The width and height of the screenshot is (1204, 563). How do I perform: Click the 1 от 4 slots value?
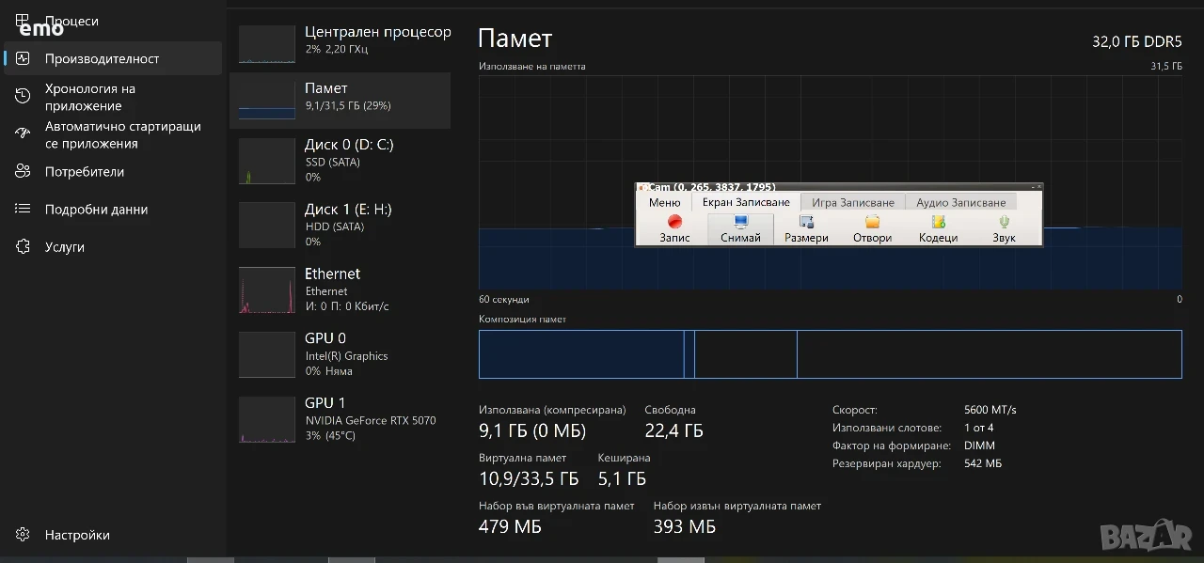(x=979, y=428)
